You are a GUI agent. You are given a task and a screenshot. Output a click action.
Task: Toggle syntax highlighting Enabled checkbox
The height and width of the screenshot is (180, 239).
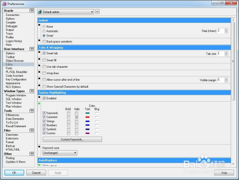click(44, 98)
